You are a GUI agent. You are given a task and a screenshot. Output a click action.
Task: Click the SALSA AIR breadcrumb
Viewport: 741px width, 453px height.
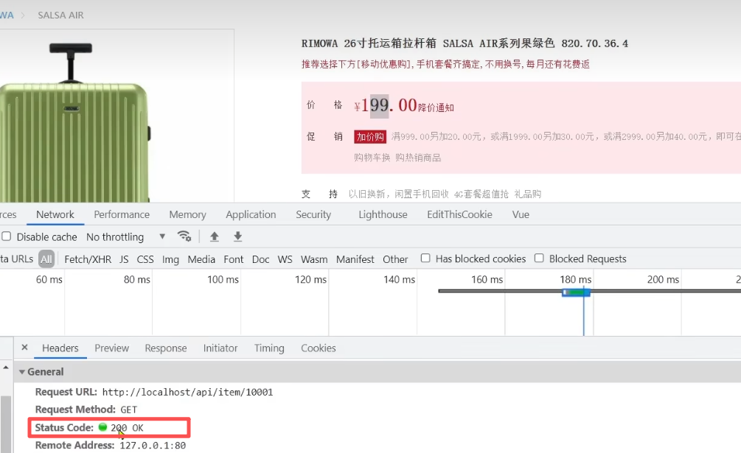61,15
